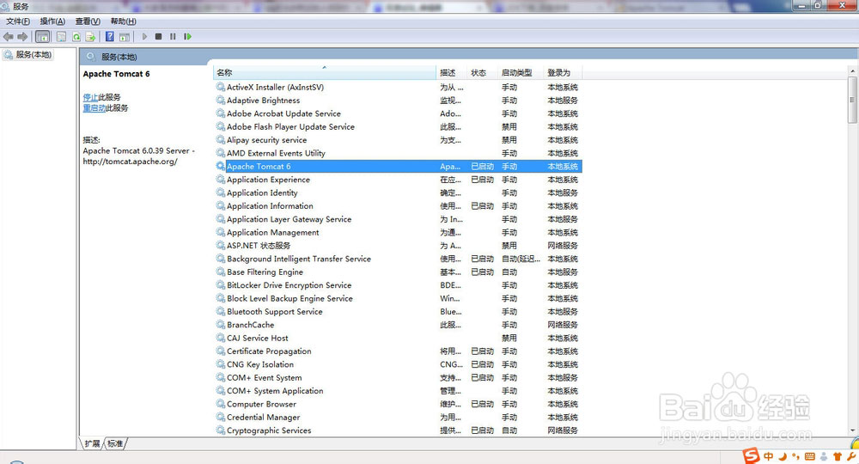The image size is (859, 464).
Task: Select the Base Filtering Engine service
Action: (x=398, y=272)
